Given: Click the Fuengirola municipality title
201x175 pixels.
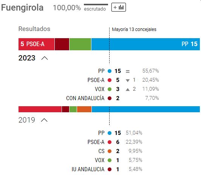Looking at the screenshot, I should click(22, 8).
